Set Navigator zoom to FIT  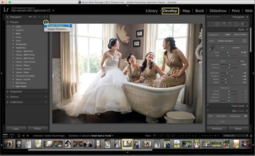click(x=30, y=17)
